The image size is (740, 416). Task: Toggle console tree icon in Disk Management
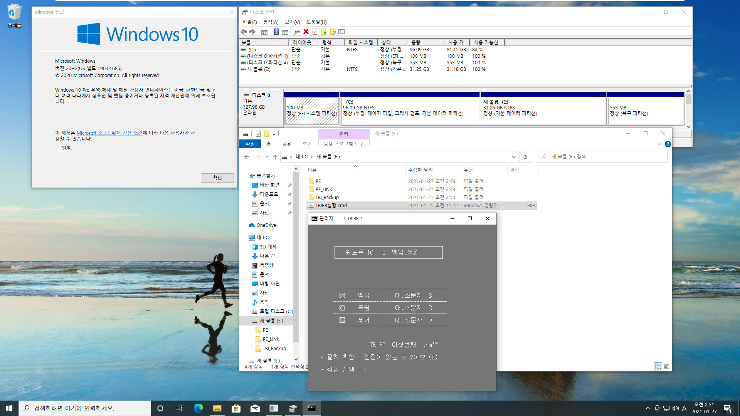(x=264, y=32)
